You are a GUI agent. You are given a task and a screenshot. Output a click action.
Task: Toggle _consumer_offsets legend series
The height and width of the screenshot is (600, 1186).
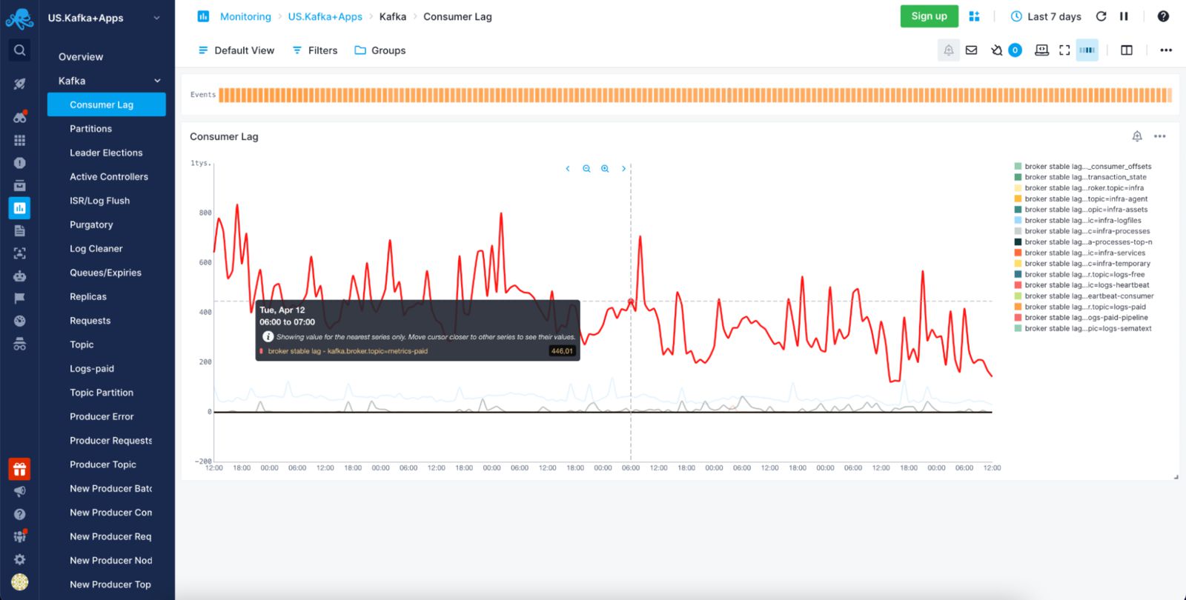(1082, 167)
